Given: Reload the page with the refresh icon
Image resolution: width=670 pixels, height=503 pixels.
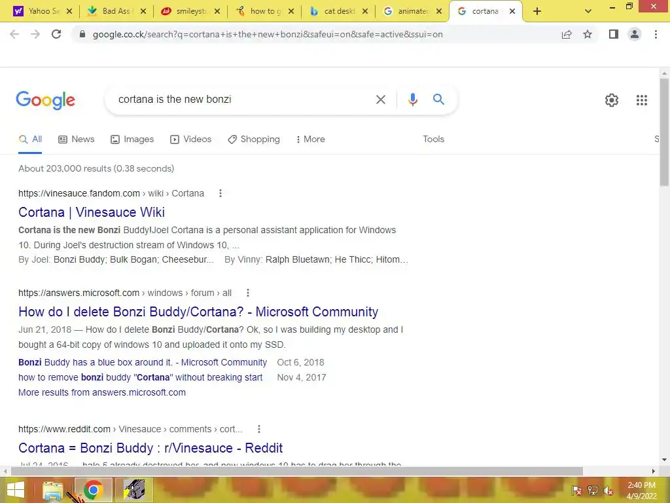Looking at the screenshot, I should point(56,34).
